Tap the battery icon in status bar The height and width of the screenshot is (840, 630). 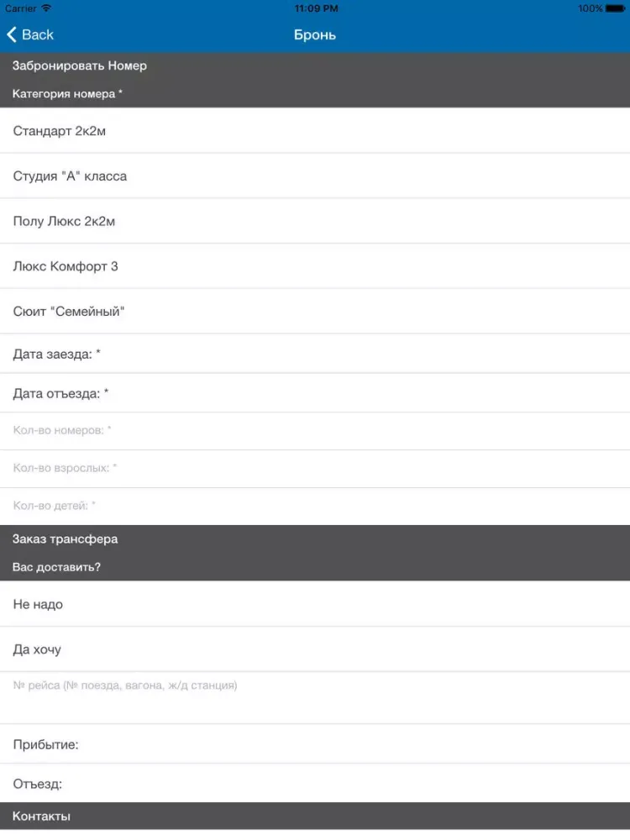click(615, 8)
